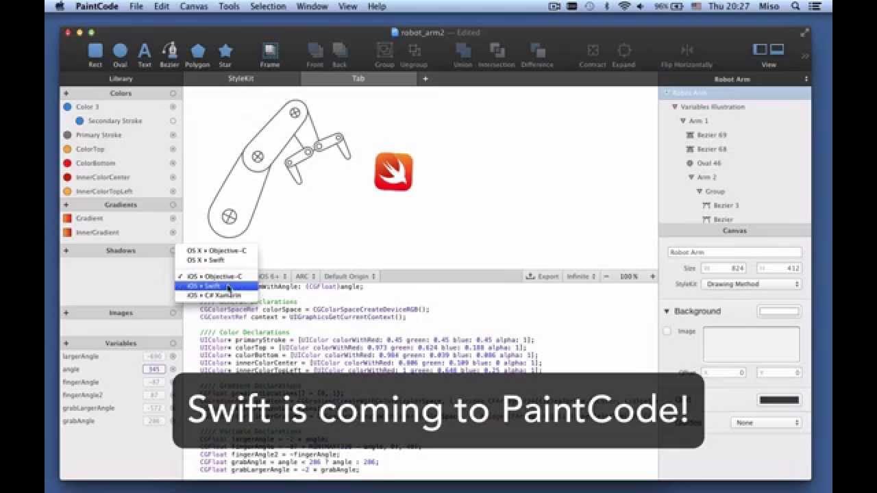Open the Selection menu
This screenshot has width=877, height=493.
click(268, 6)
